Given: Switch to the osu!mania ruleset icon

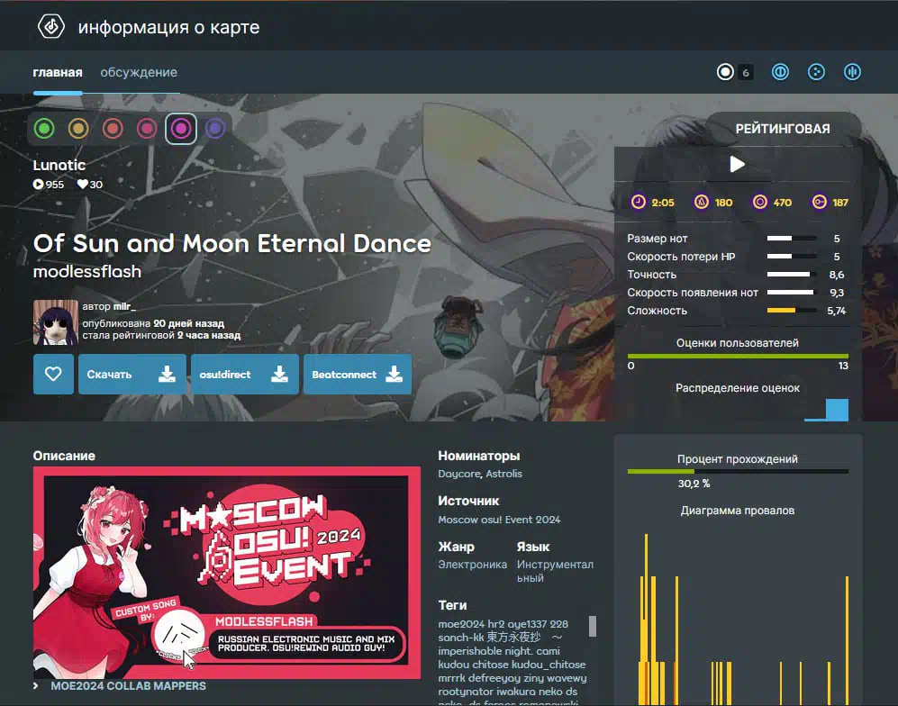Looking at the screenshot, I should pyautogui.click(x=852, y=72).
